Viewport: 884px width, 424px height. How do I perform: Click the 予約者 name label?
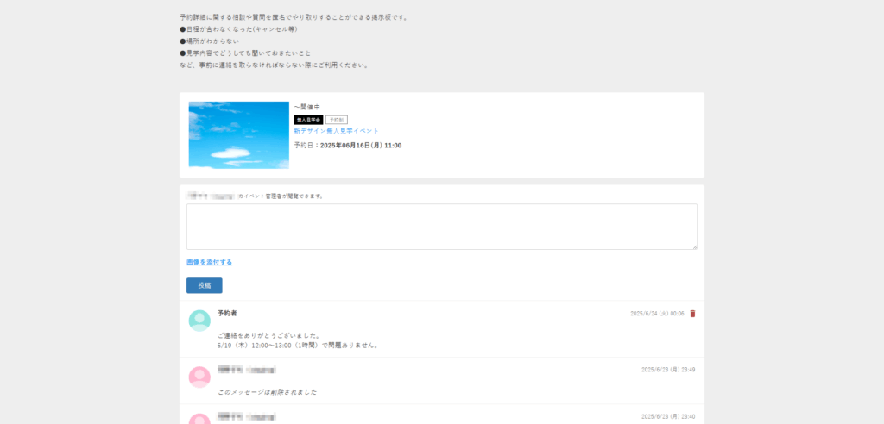(227, 313)
